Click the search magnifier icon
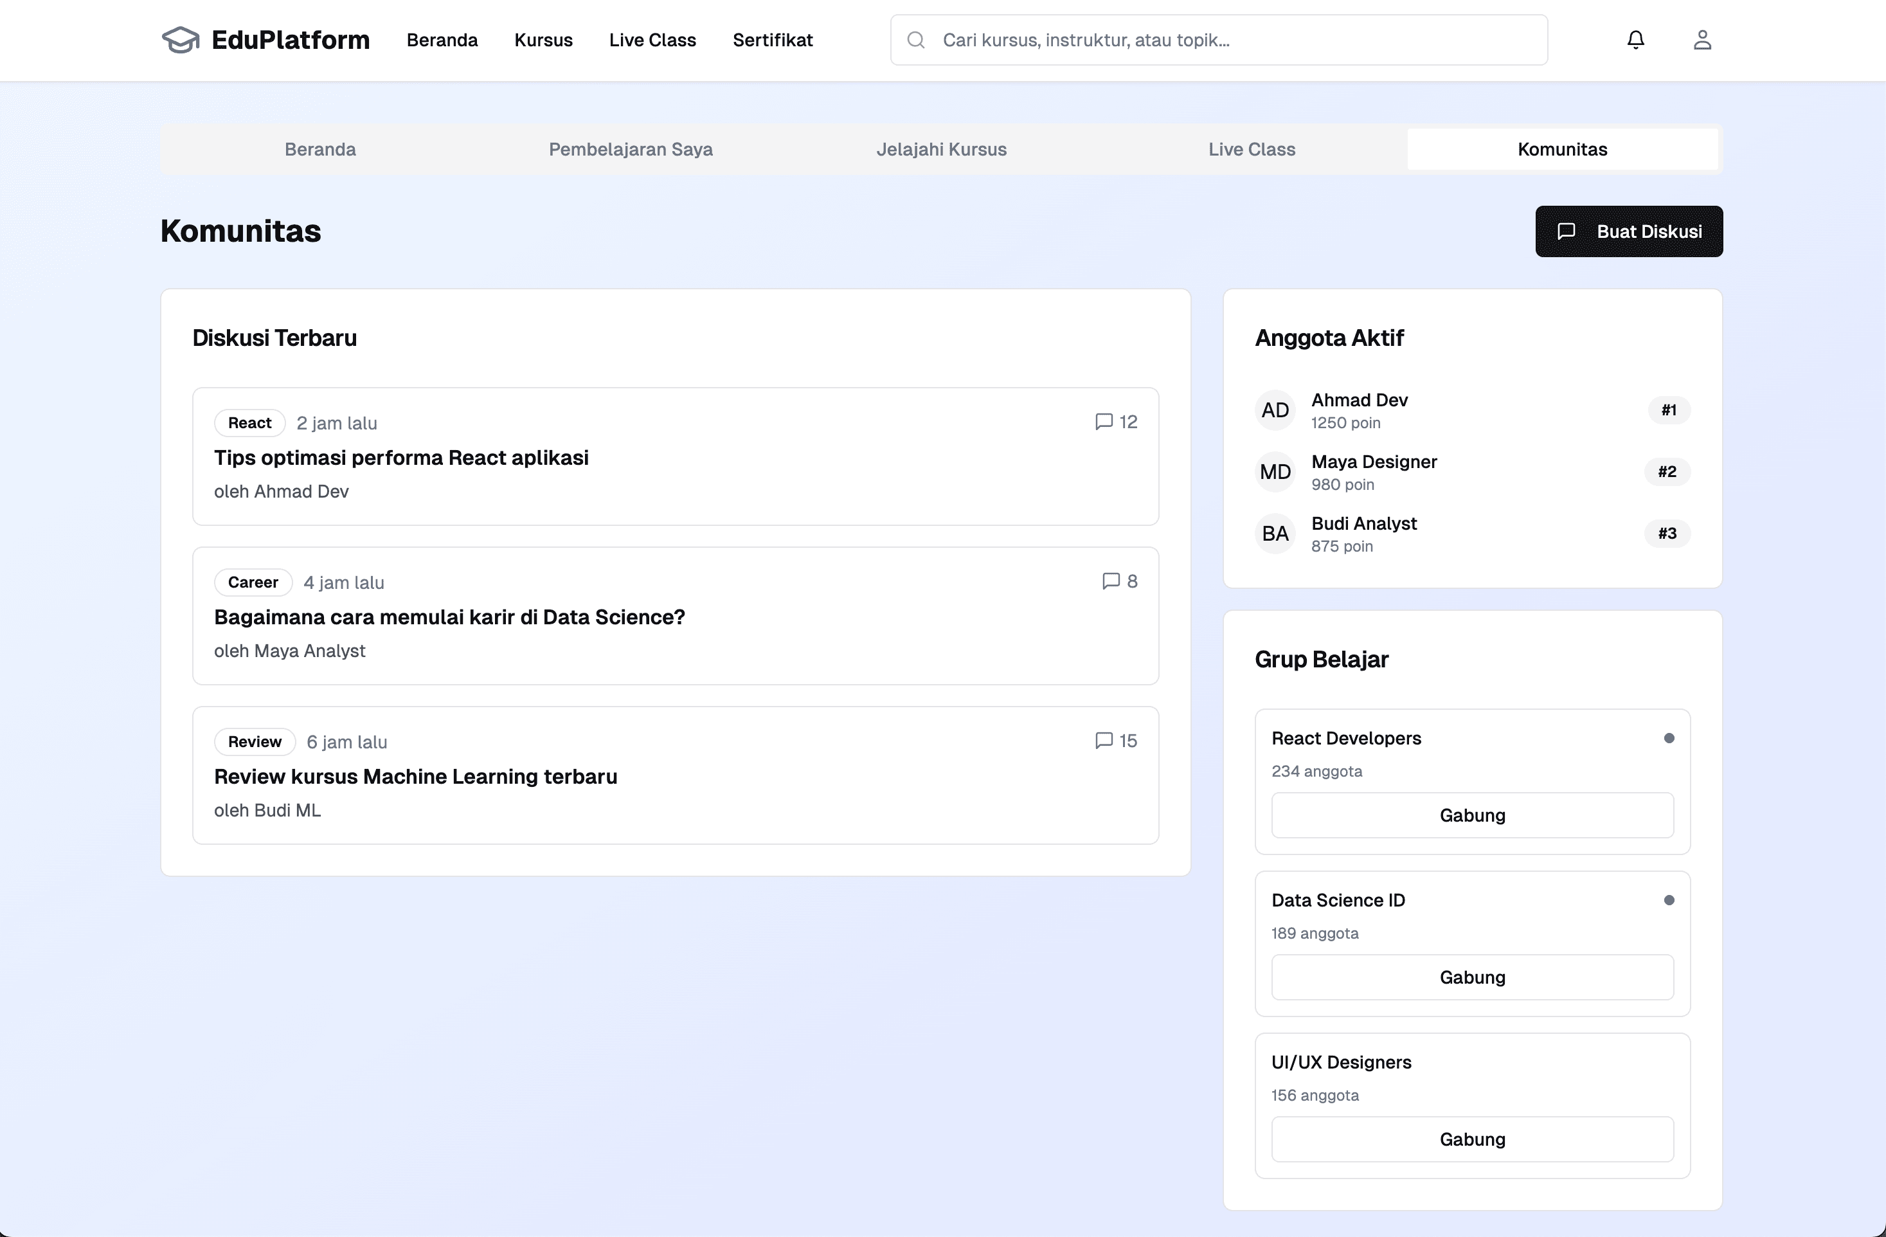 point(916,40)
